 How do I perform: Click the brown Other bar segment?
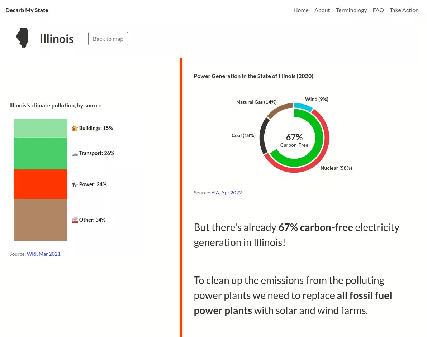[41, 220]
